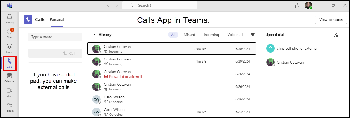The width and height of the screenshot is (350, 118).
Task: Select Cristian Cotovan 25m 48s call entry
Action: (x=172, y=49)
